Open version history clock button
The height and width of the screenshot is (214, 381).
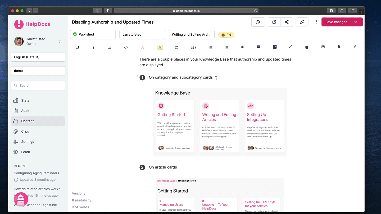(x=258, y=22)
